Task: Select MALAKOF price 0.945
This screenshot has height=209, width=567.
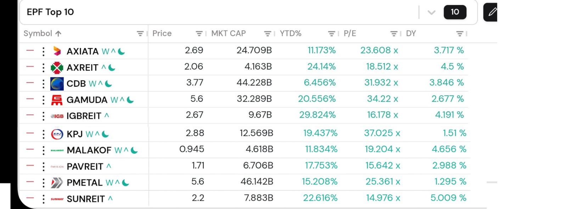Action: point(192,149)
